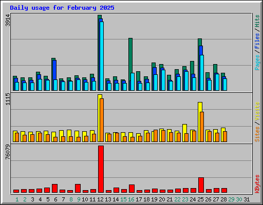
Task: Click day 17 on the date axis
Action: coord(139,199)
